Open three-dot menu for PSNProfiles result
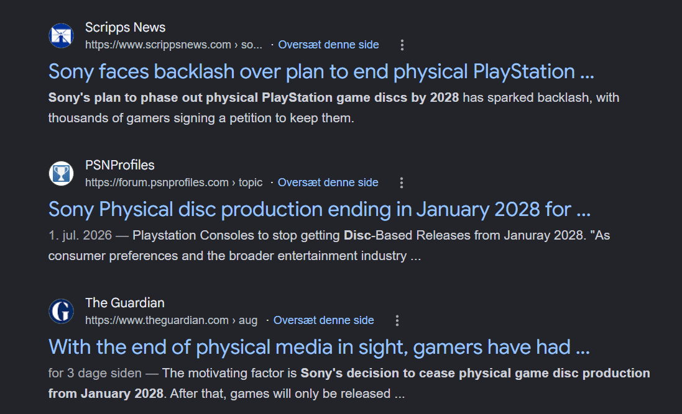 click(x=402, y=182)
